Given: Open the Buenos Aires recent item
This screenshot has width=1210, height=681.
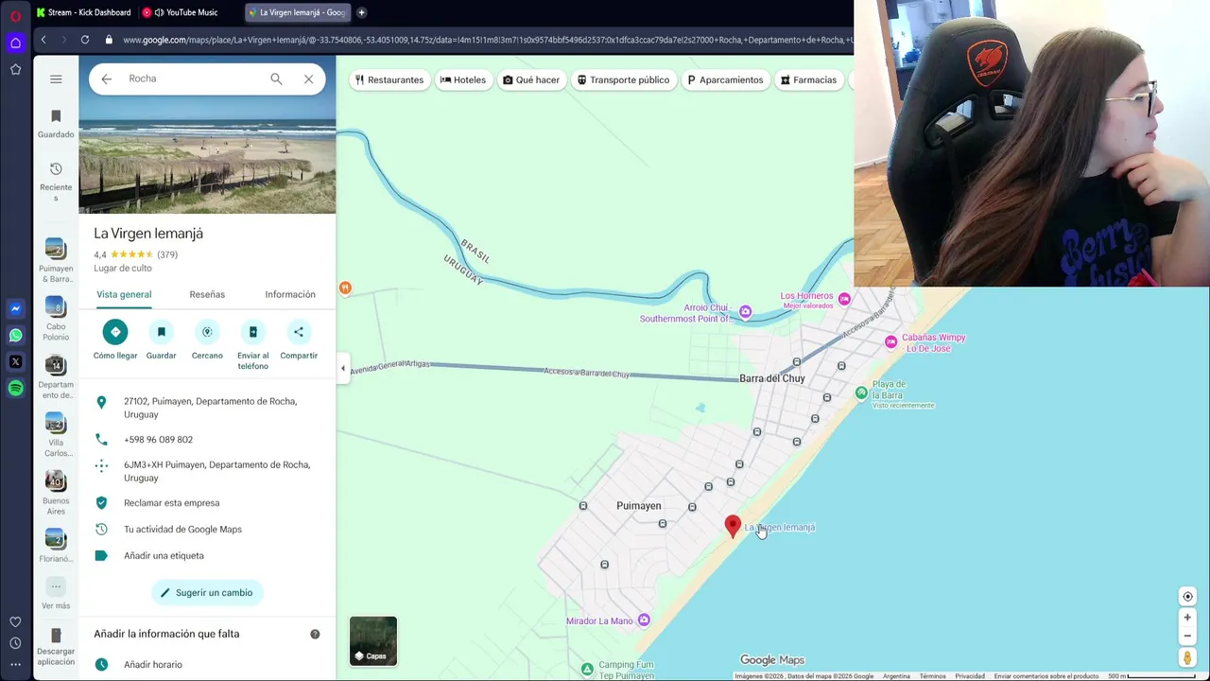Looking at the screenshot, I should coord(56,493).
